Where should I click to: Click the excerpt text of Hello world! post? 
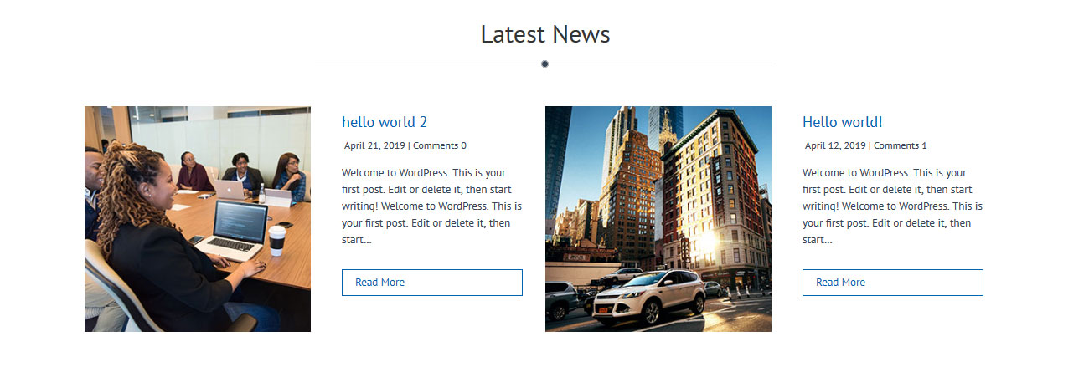pyautogui.click(x=893, y=206)
